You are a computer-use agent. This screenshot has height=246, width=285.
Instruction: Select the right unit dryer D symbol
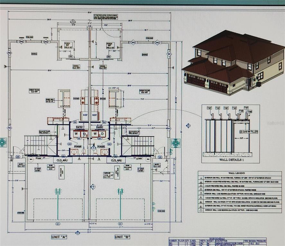point(103,133)
